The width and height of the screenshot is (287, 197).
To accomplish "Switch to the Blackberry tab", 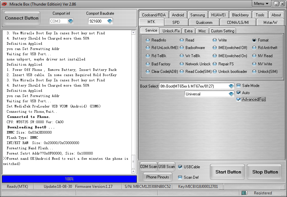I will point(240,15).
